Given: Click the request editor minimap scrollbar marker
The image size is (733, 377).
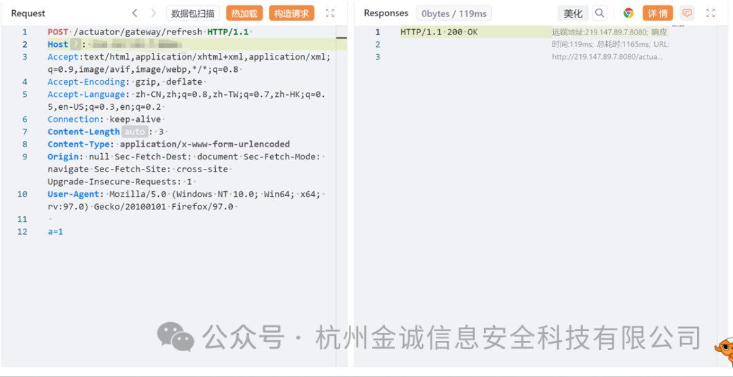Looking at the screenshot, I should click(341, 37).
